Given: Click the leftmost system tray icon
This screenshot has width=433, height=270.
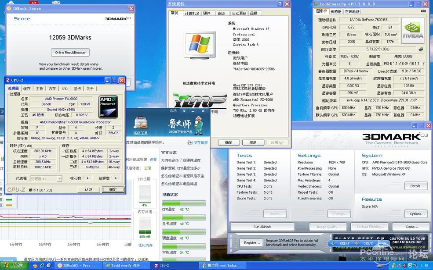Looking at the screenshot, I should click(x=393, y=266).
